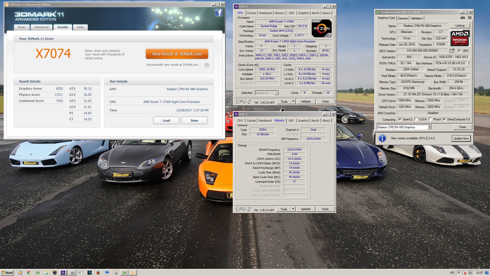The height and width of the screenshot is (276, 490).
Task: Click the blue display taskbar icon
Action: (x=107, y=273)
